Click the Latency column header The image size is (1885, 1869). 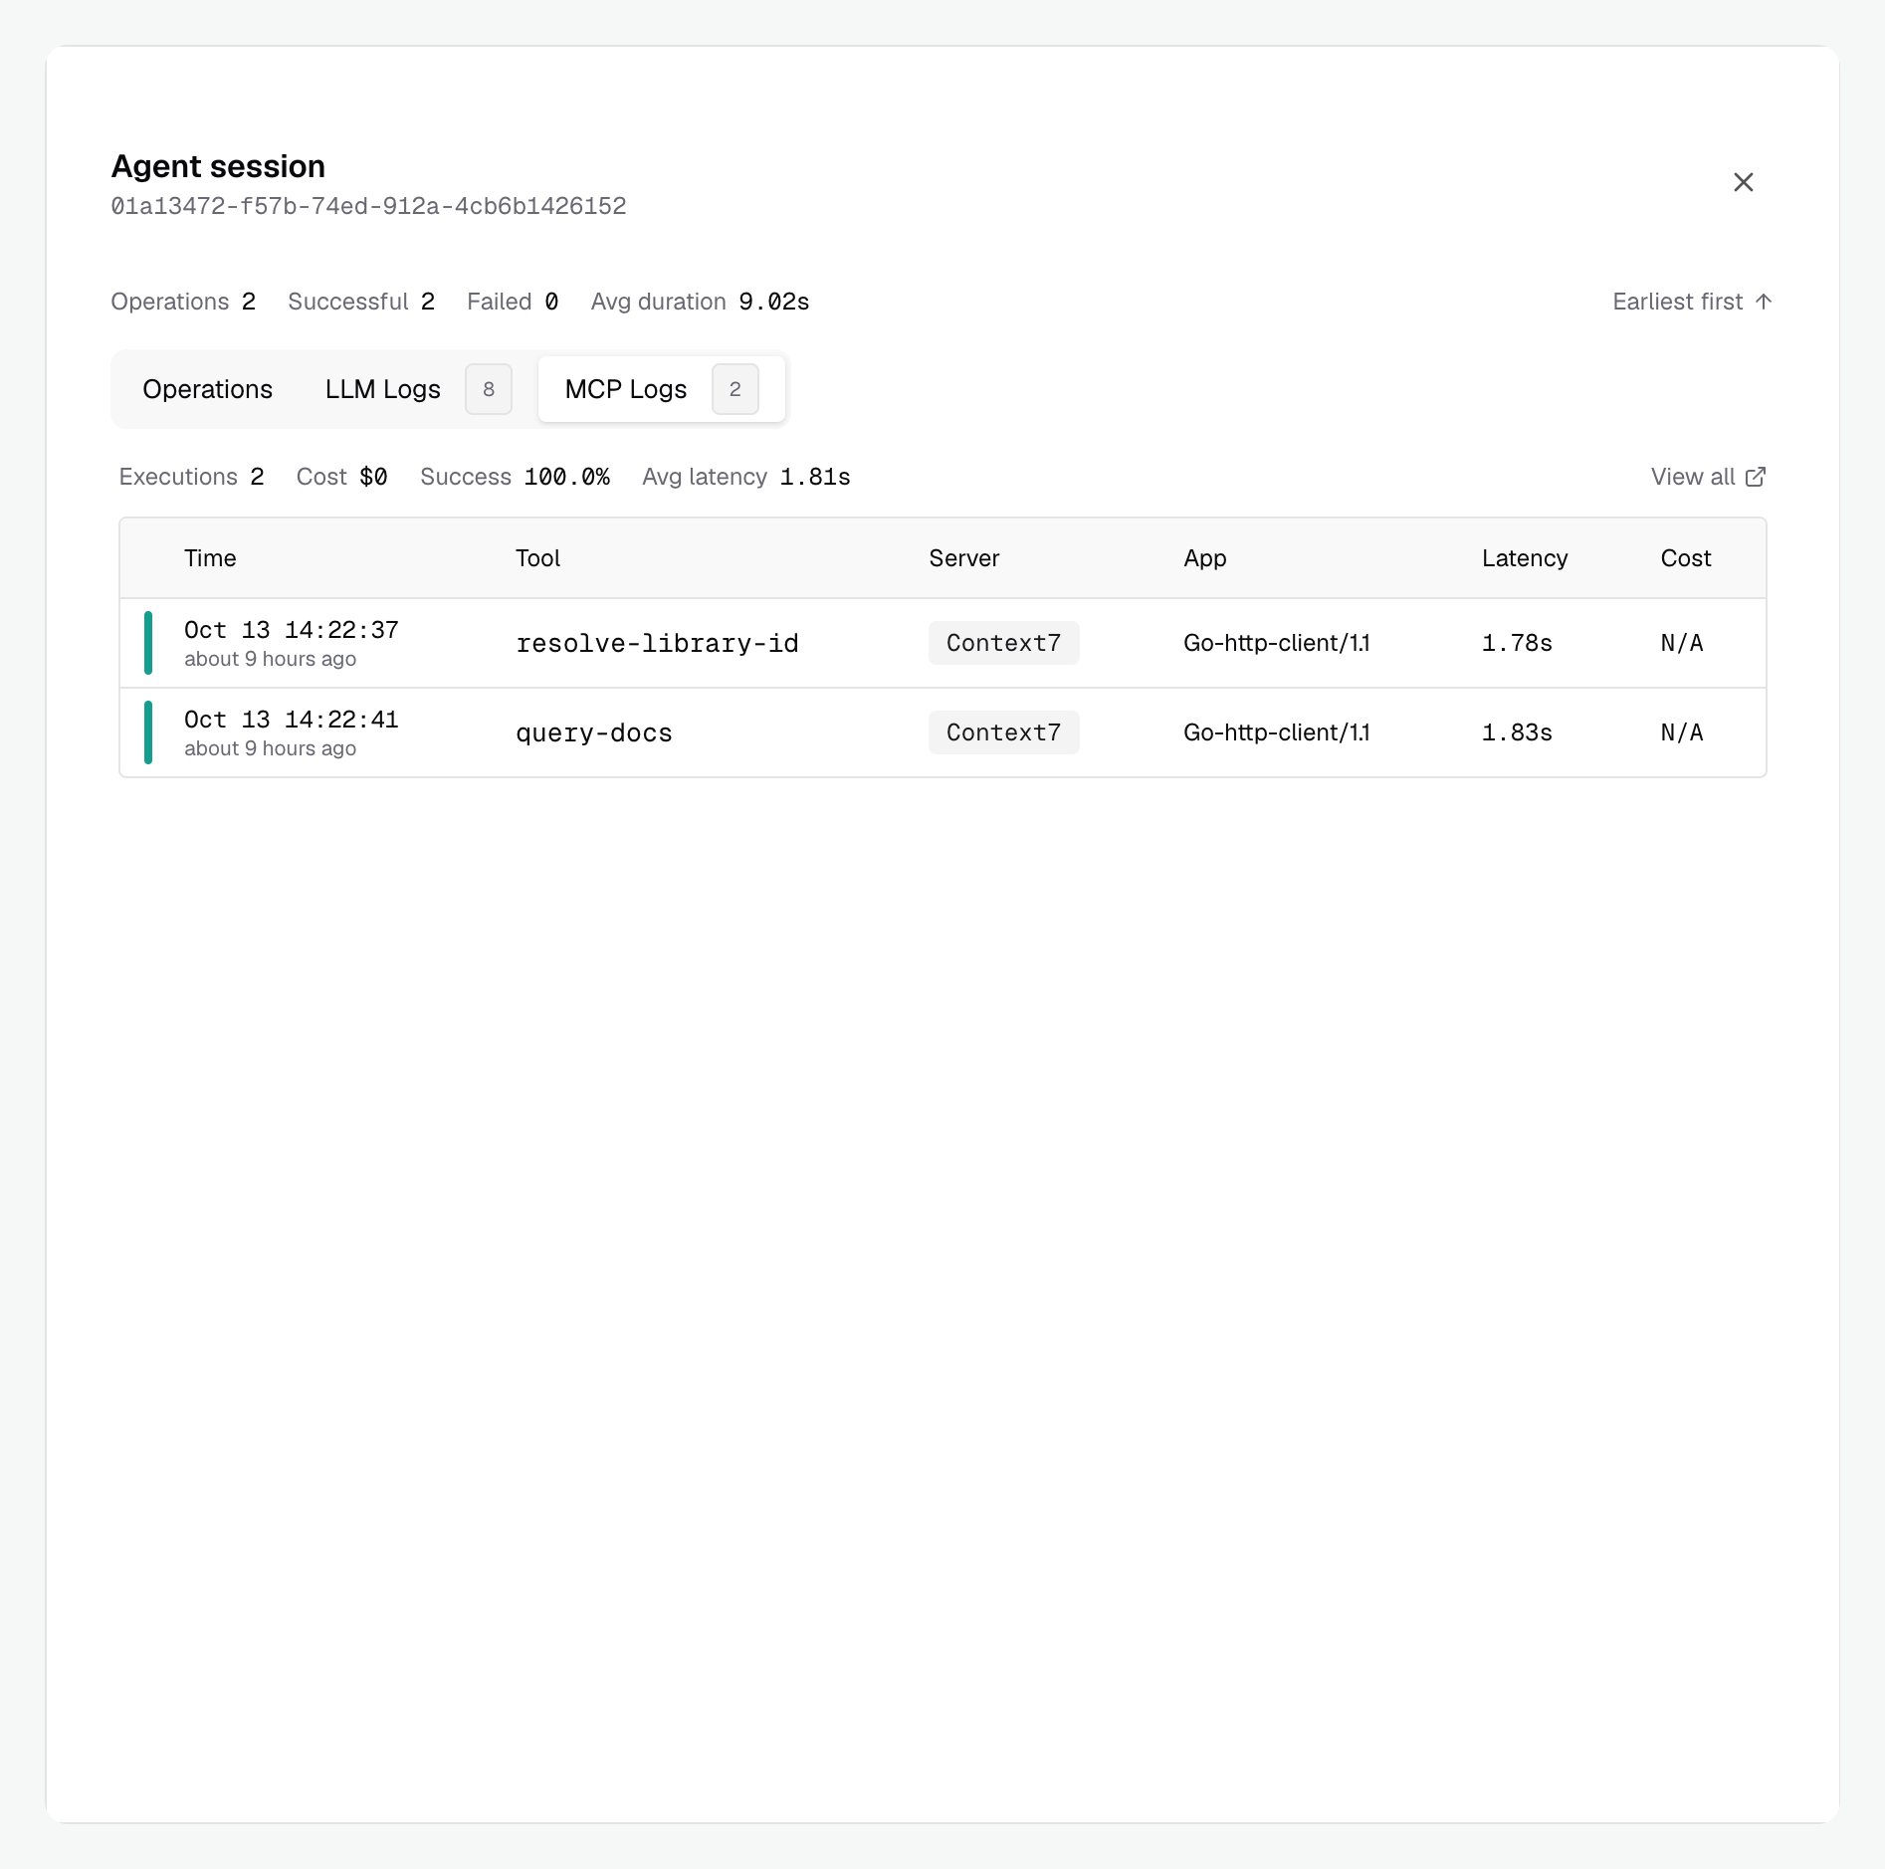click(x=1525, y=558)
